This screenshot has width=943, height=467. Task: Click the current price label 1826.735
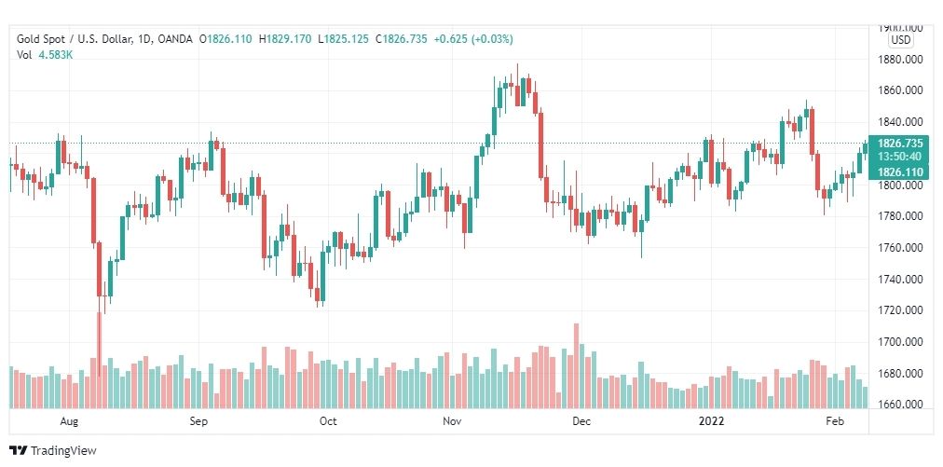(900, 144)
